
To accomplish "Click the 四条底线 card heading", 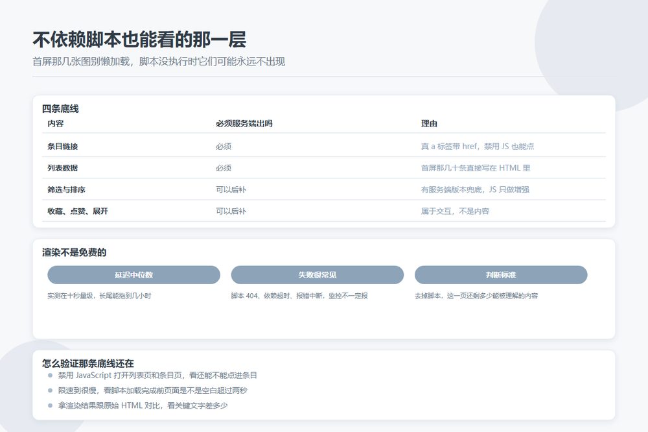I will (60, 109).
